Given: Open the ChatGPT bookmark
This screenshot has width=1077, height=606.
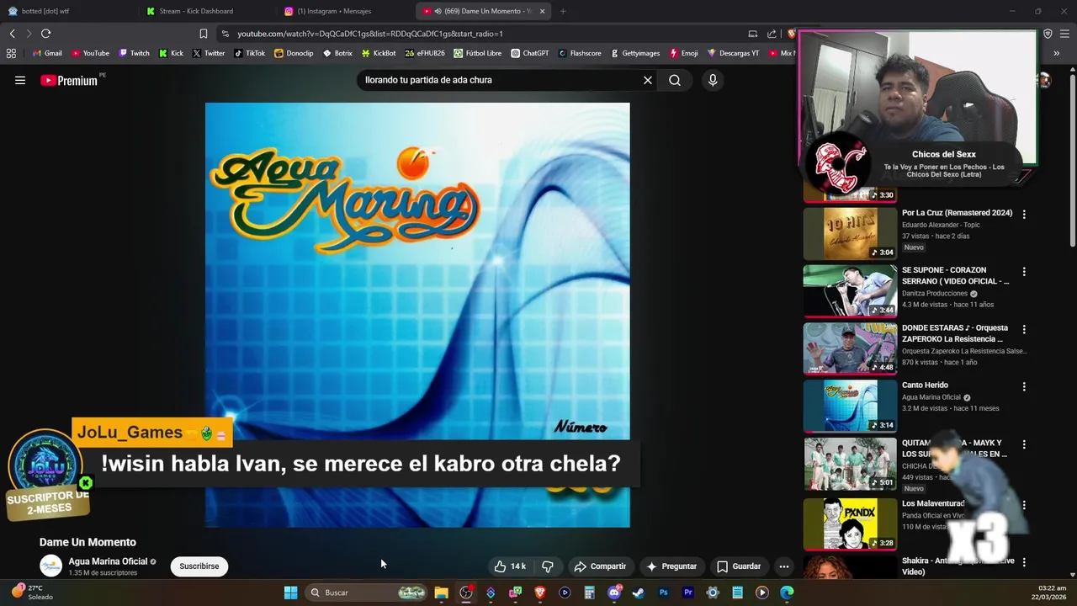Looking at the screenshot, I should pos(529,53).
